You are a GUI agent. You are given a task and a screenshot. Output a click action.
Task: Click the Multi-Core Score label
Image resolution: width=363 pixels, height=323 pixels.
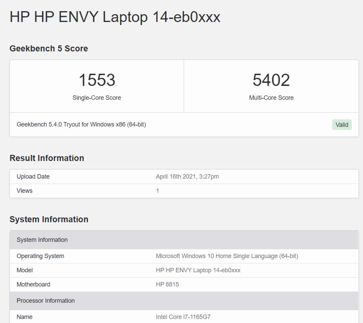[x=271, y=98]
